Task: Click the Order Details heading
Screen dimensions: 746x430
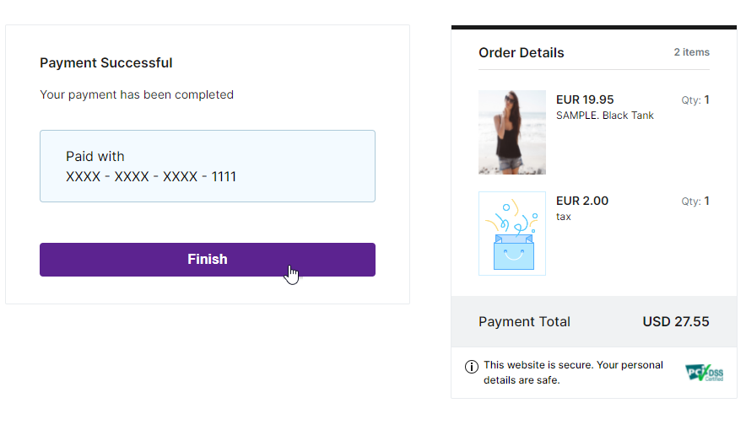Action: 522,52
